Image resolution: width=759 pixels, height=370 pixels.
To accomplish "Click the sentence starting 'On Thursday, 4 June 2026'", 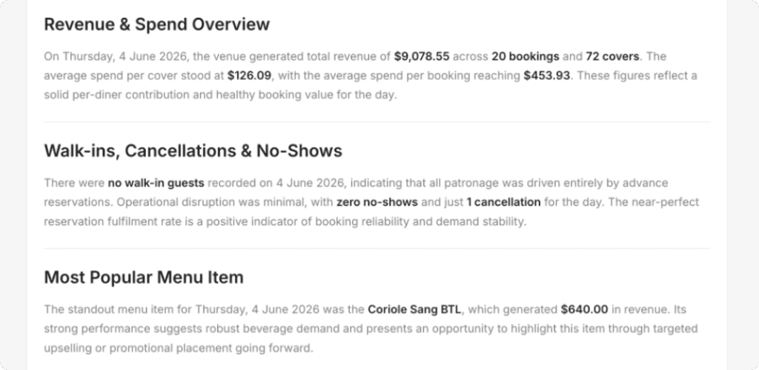I will click(x=342, y=56).
